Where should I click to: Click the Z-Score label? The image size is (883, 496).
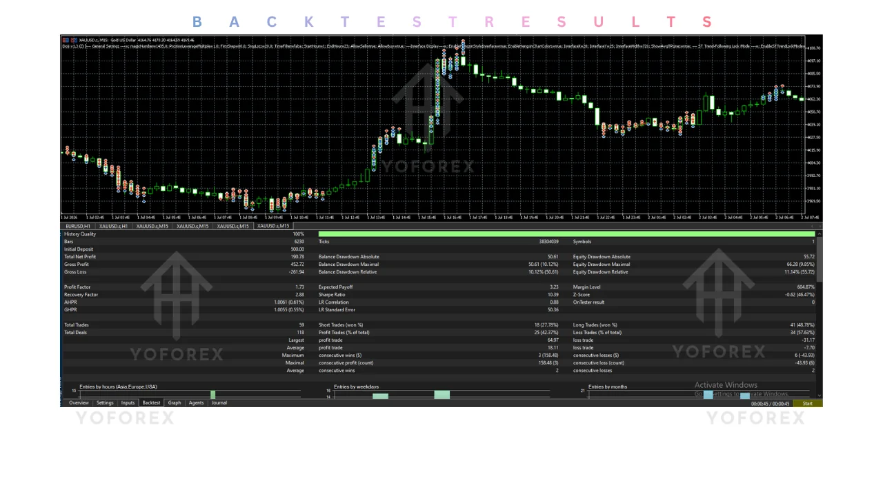pyautogui.click(x=581, y=295)
